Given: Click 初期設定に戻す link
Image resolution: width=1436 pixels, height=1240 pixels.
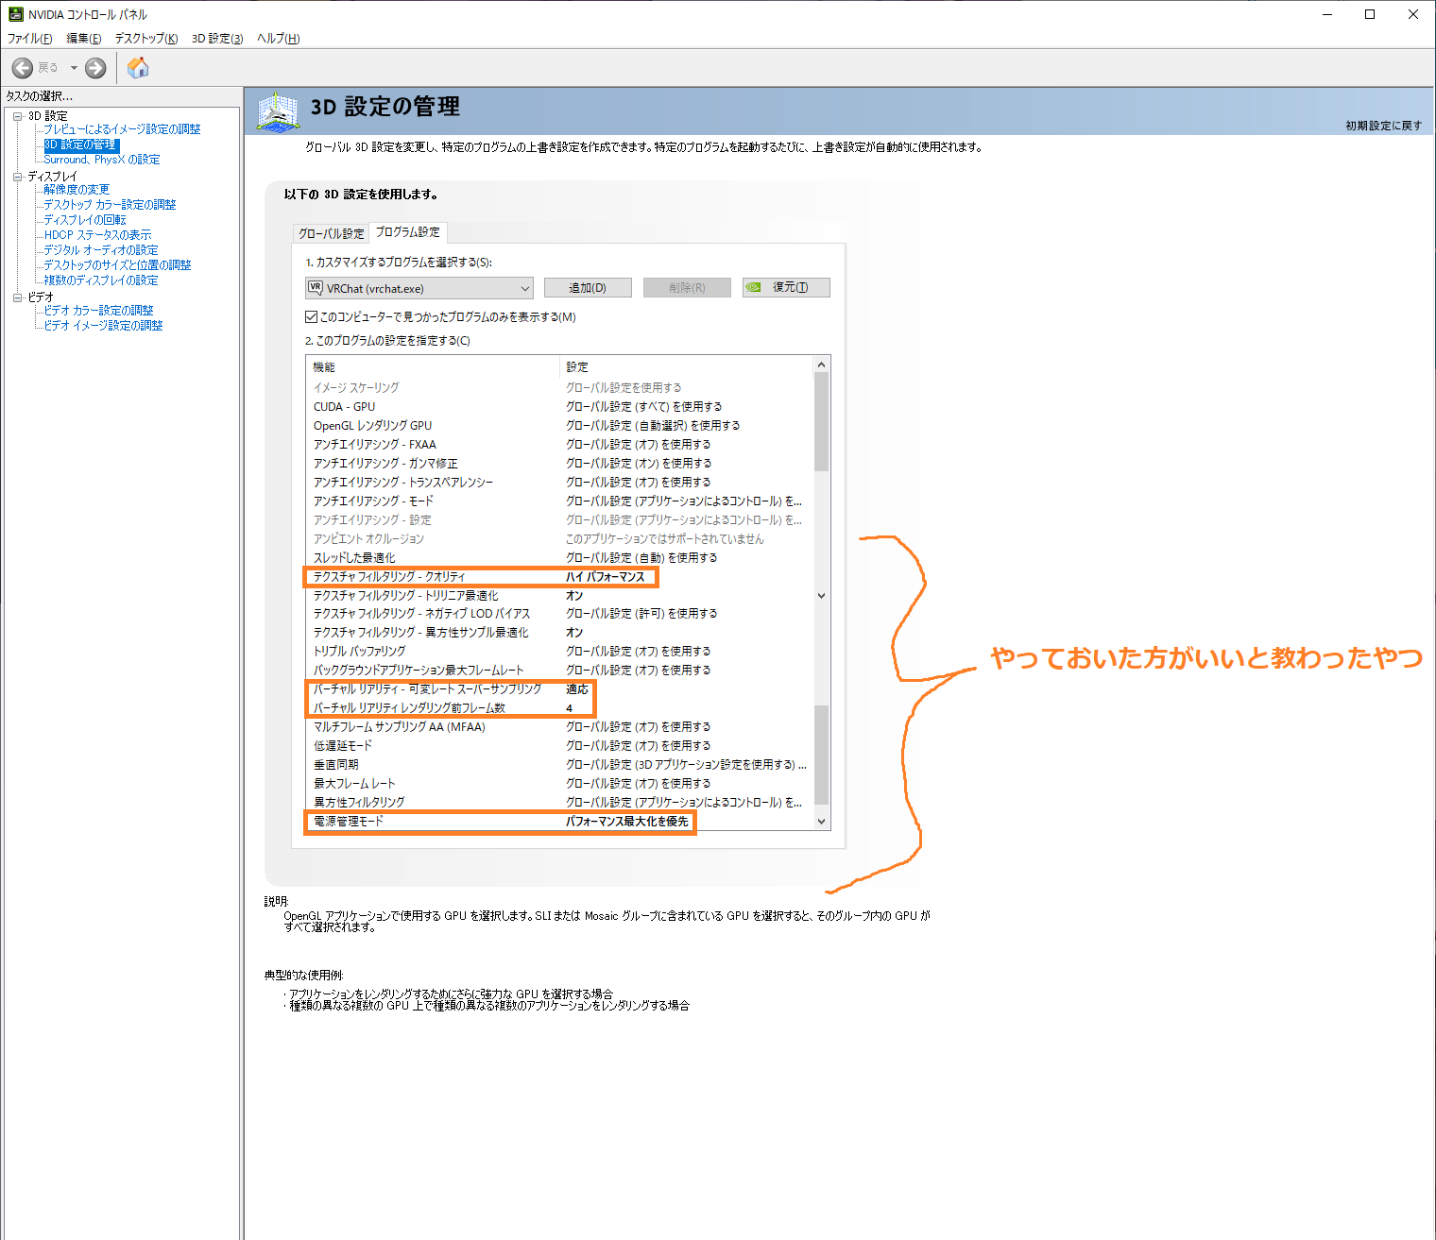Looking at the screenshot, I should pyautogui.click(x=1383, y=126).
